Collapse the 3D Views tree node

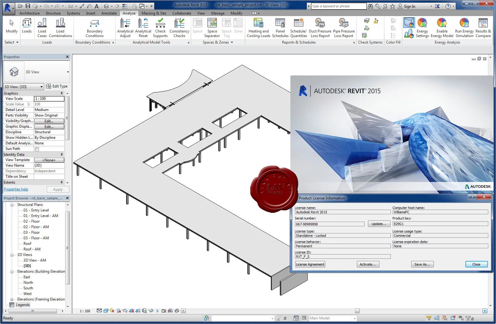click(x=12, y=255)
